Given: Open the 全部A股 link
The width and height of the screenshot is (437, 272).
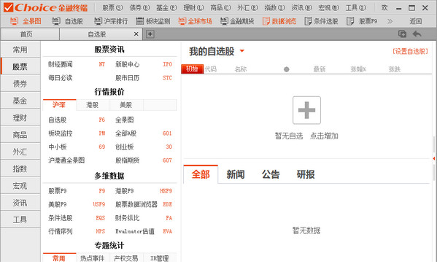Looking at the screenshot, I should [x=126, y=133].
